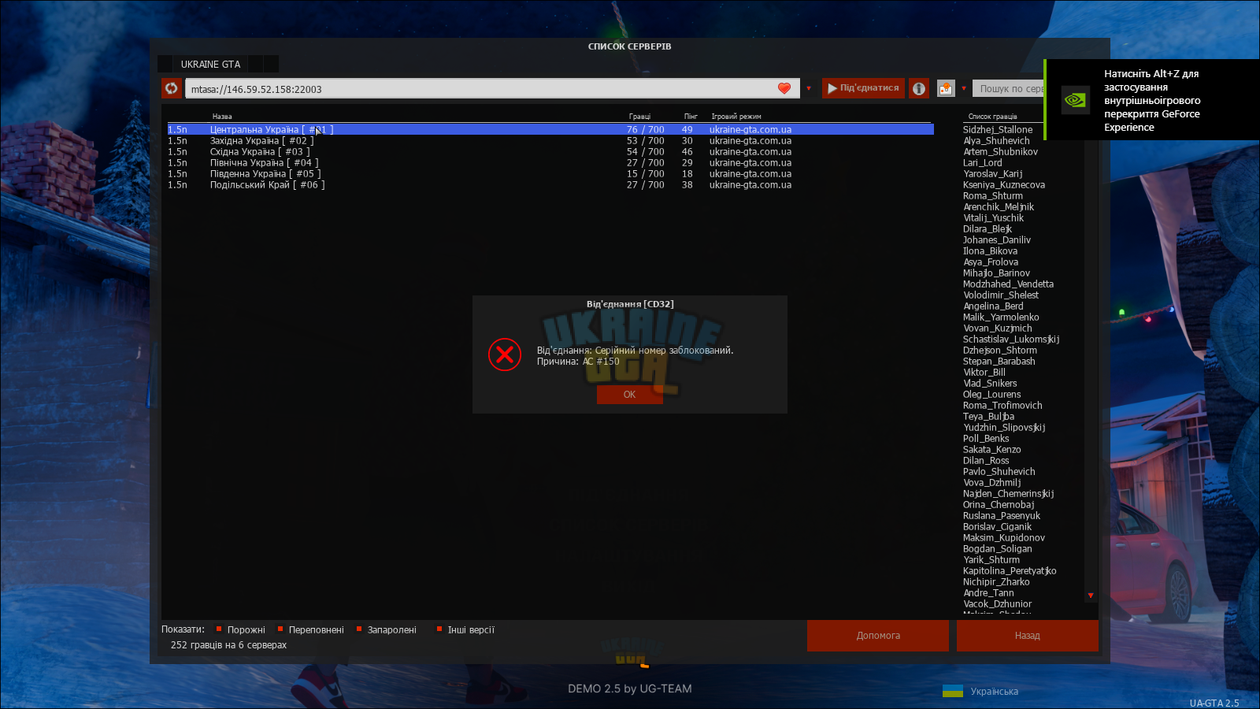Select player 'Maksim_Kupidonov' in list

tap(1003, 538)
